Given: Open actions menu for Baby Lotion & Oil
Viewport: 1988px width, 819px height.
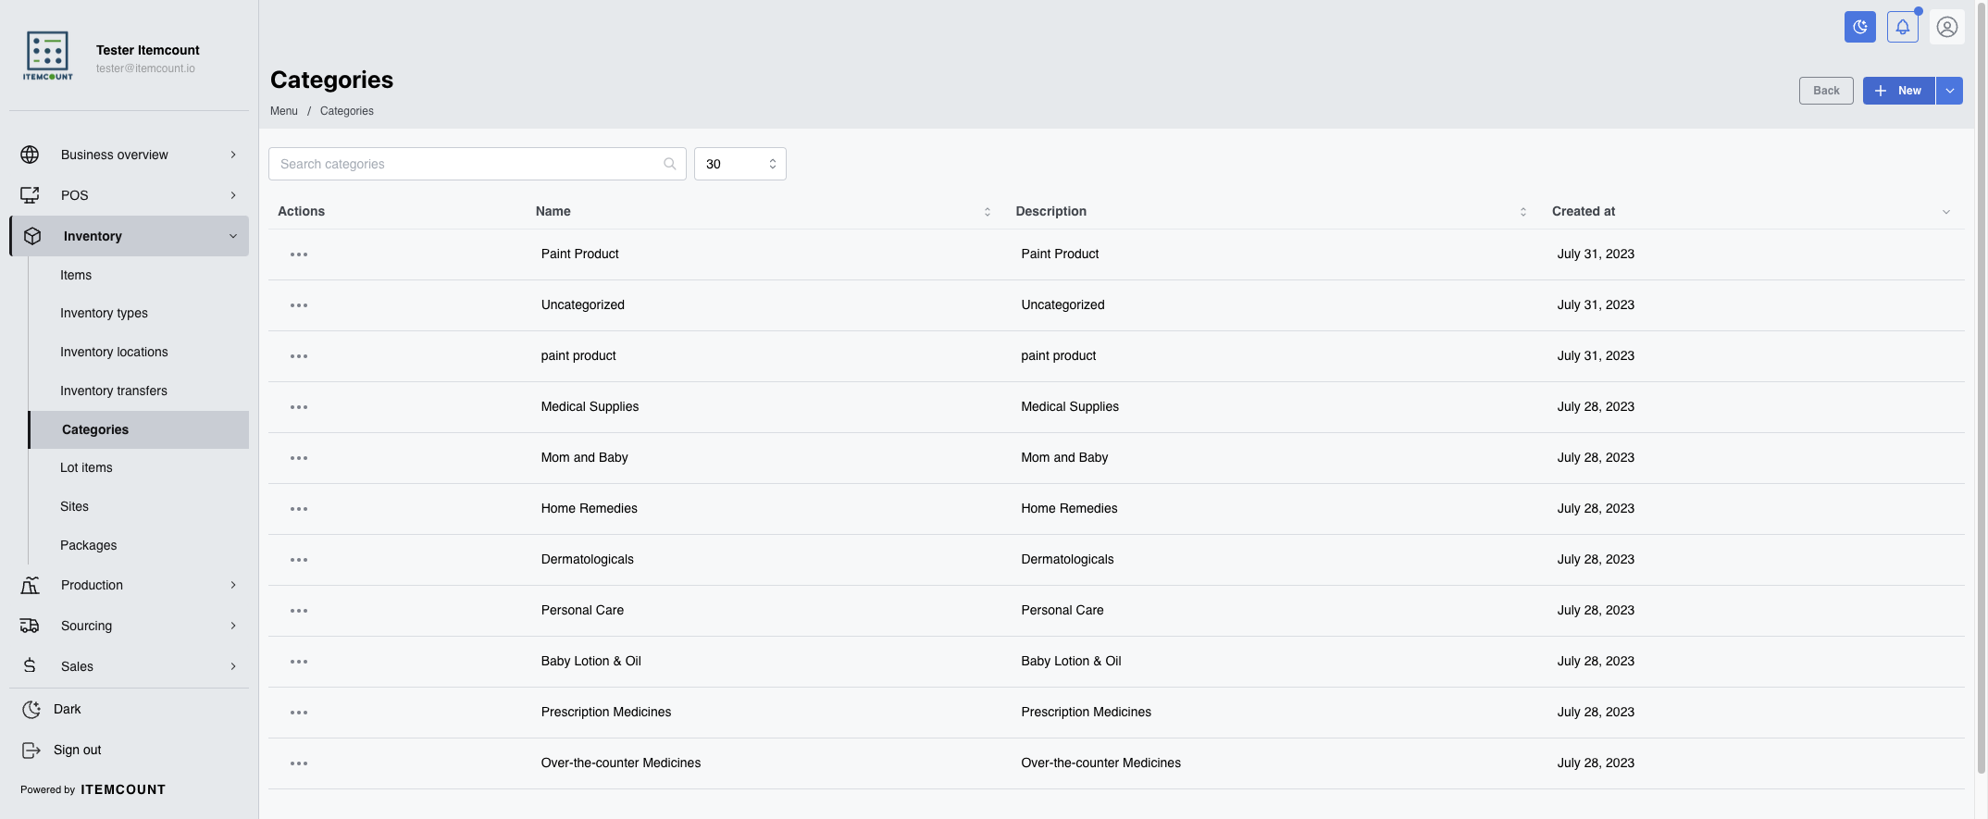Looking at the screenshot, I should pos(299,662).
